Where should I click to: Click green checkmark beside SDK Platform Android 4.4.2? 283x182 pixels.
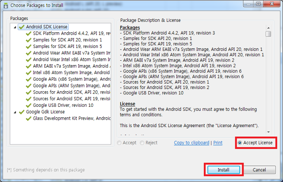[x=28, y=34]
